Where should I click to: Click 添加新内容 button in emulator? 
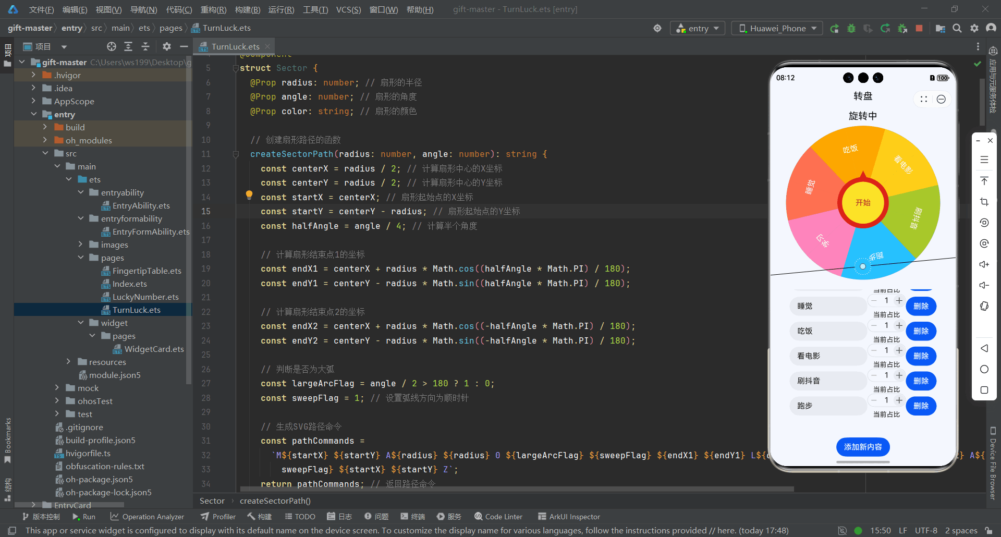tap(863, 447)
